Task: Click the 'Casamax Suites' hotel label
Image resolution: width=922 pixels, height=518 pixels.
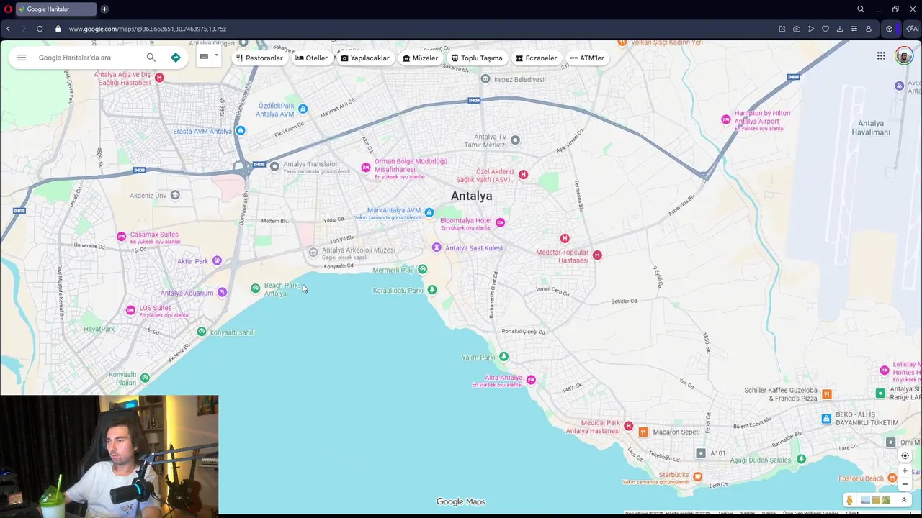Action: pos(154,235)
